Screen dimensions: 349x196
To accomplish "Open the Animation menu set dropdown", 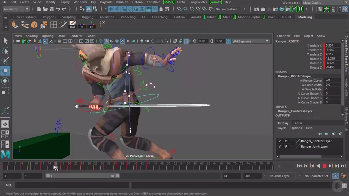I will (x=16, y=9).
